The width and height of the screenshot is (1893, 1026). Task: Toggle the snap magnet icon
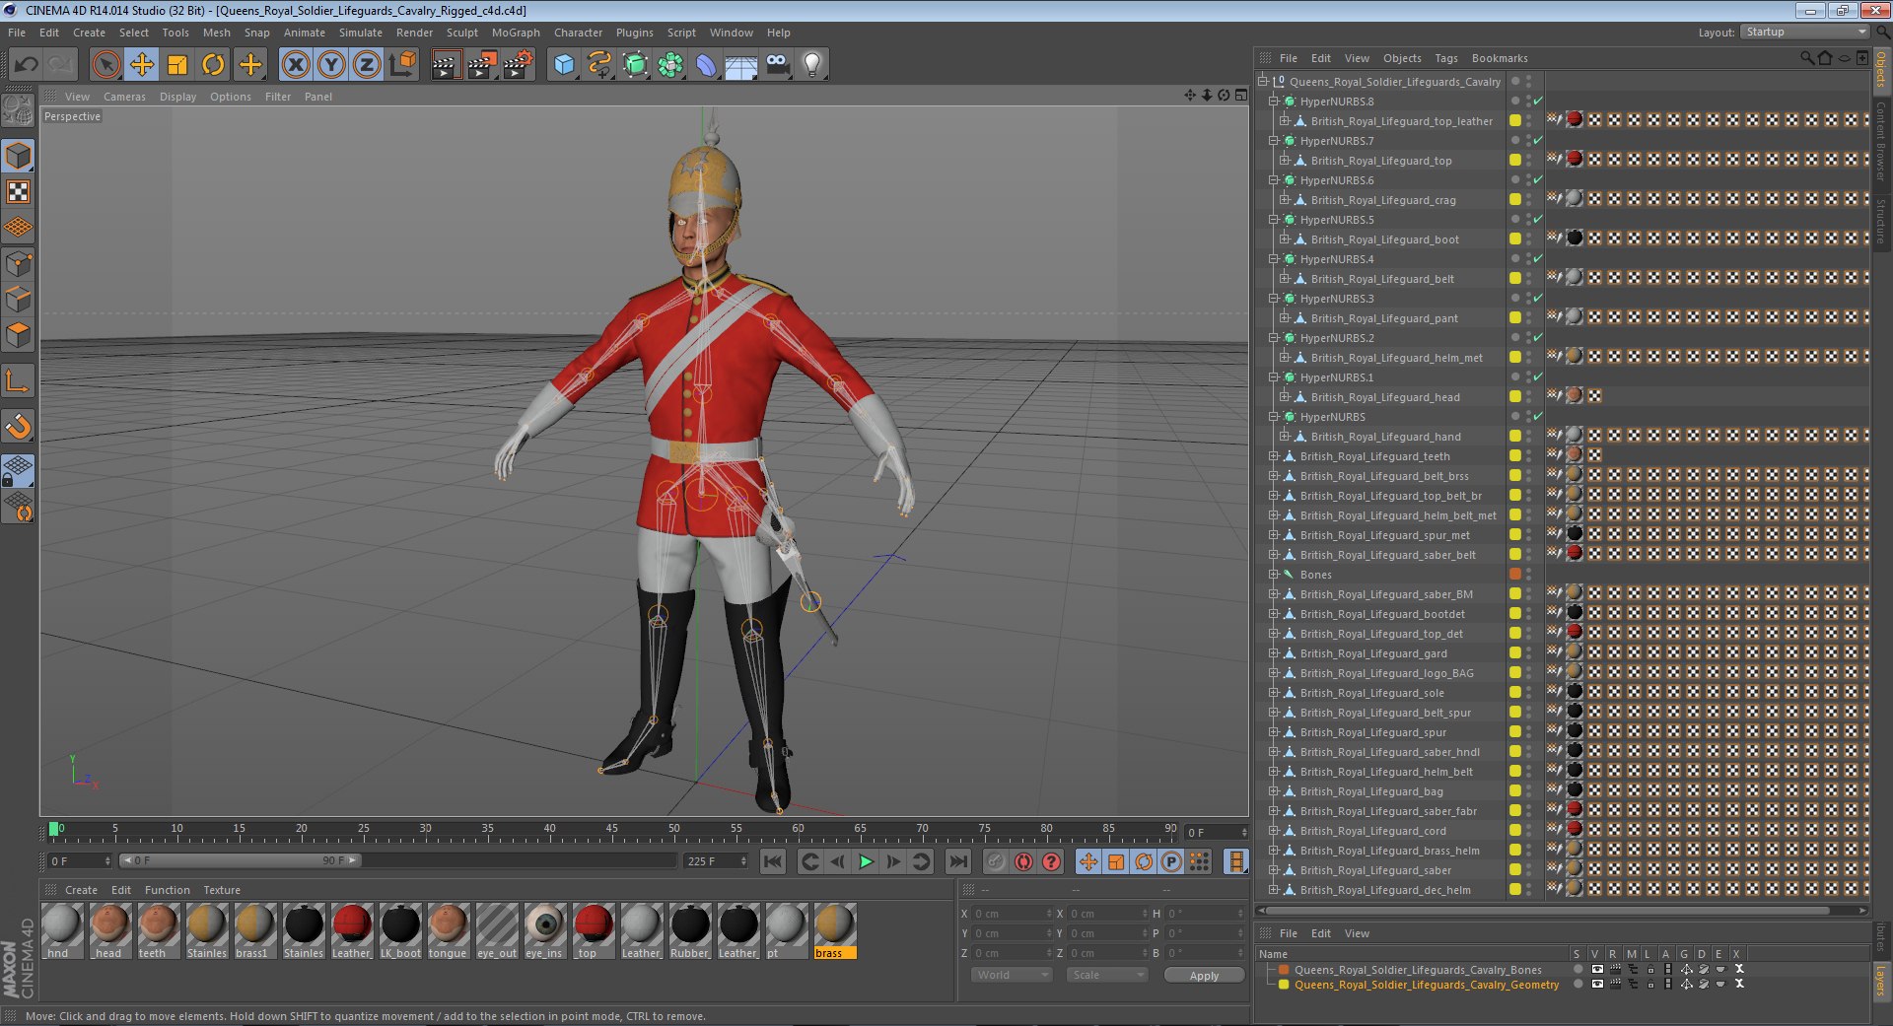point(19,426)
